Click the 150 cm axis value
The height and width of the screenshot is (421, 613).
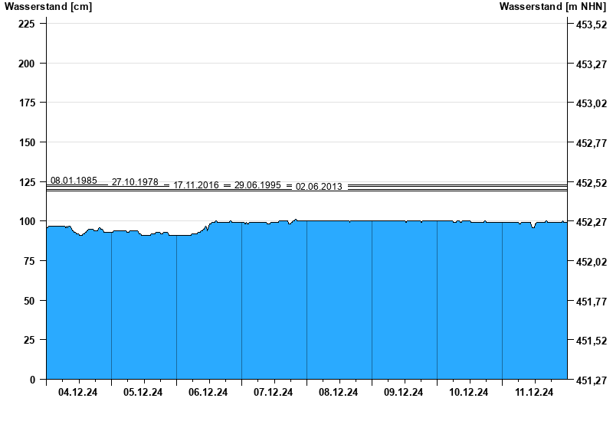click(27, 143)
